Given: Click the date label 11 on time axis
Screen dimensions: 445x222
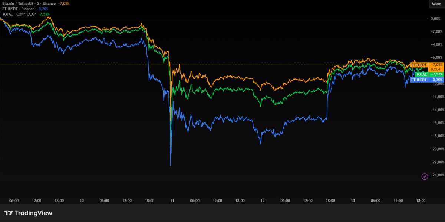Looking at the screenshot, I should pyautogui.click(x=172, y=201).
